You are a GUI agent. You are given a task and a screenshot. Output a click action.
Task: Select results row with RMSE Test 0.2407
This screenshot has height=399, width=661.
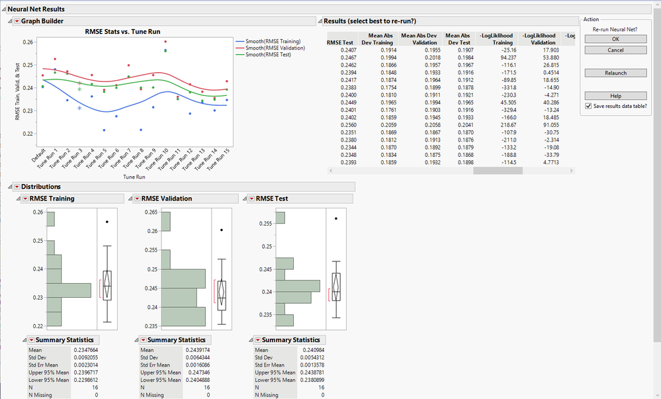coord(451,50)
